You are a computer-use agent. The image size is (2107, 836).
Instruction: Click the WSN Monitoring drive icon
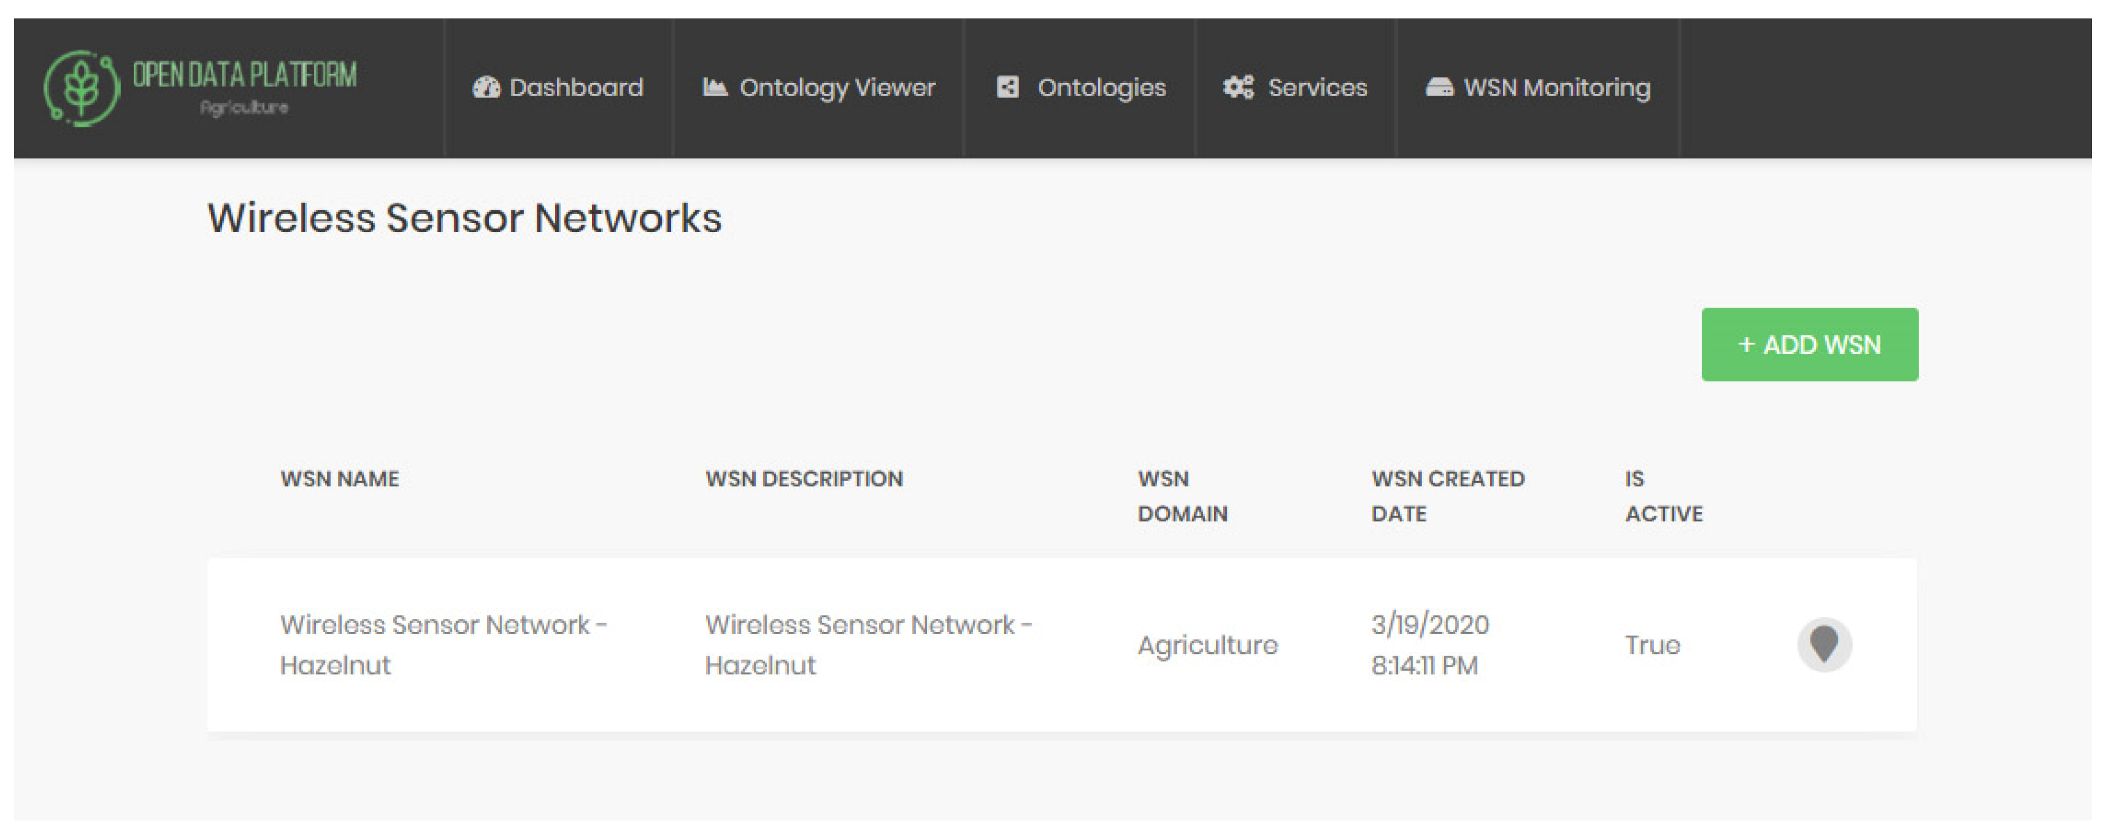1439,88
